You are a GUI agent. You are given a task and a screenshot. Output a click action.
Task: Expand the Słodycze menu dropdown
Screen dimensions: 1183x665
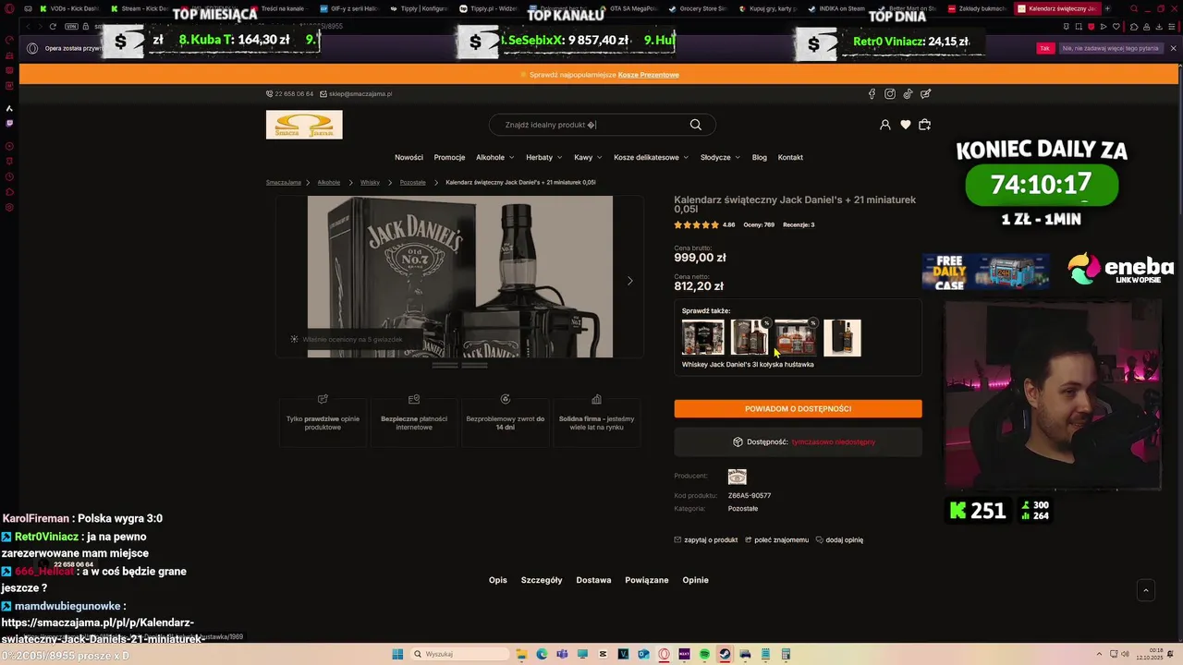[720, 157]
